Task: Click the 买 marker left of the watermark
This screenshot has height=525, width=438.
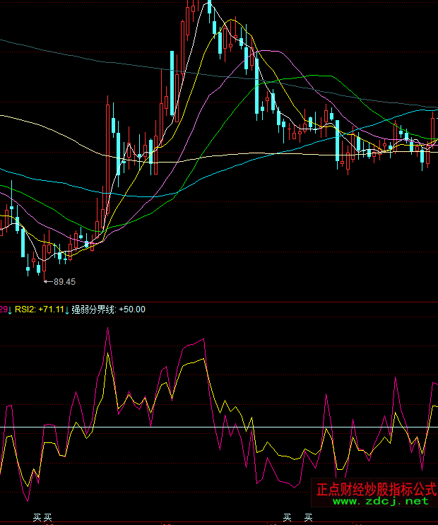Action: [308, 518]
